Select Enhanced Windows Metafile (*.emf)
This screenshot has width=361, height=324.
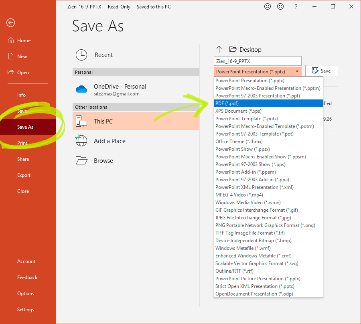pyautogui.click(x=268, y=256)
